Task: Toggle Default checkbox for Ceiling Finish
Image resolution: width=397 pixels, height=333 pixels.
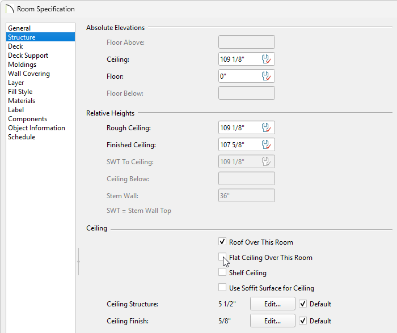Action: coord(303,321)
